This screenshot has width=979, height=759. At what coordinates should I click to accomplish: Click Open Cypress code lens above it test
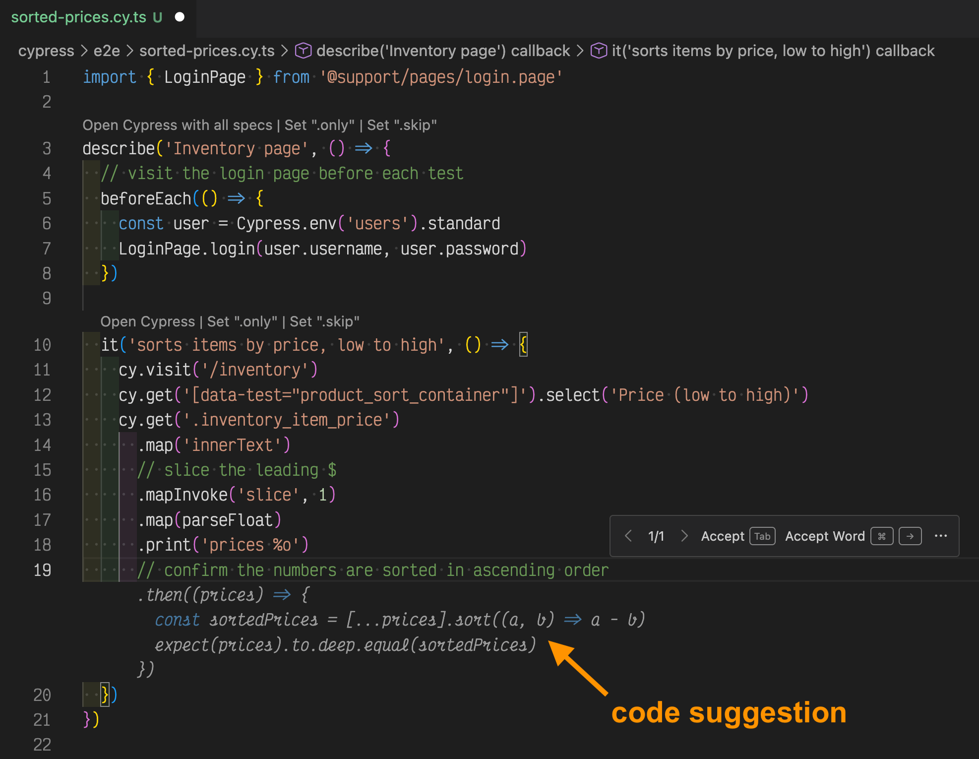147,321
